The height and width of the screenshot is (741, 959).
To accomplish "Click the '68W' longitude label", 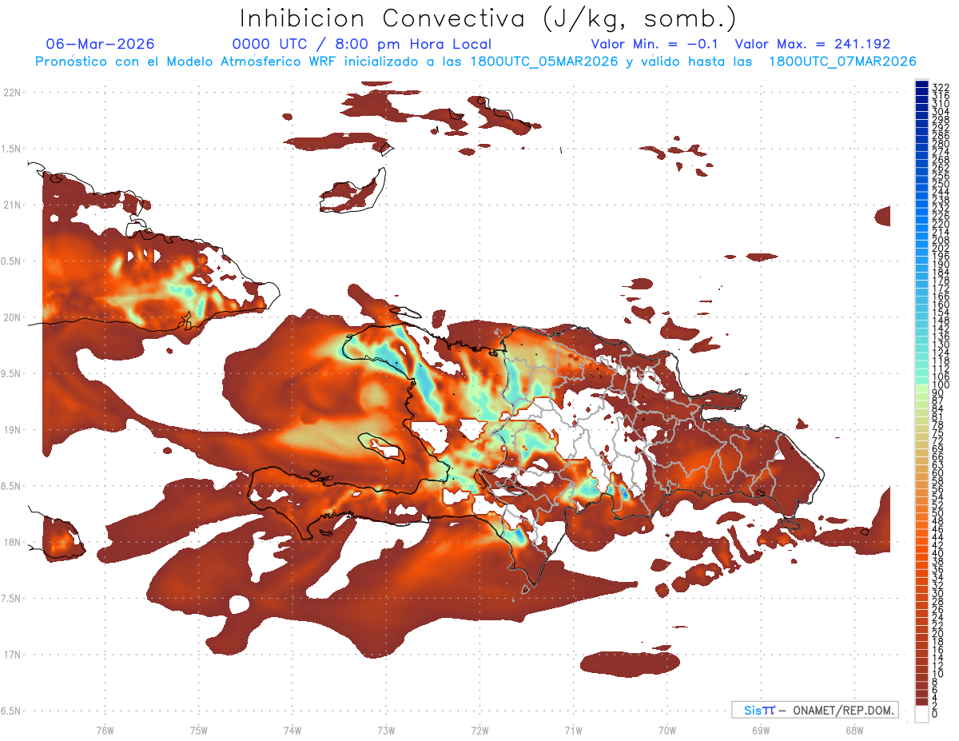I will tap(854, 730).
